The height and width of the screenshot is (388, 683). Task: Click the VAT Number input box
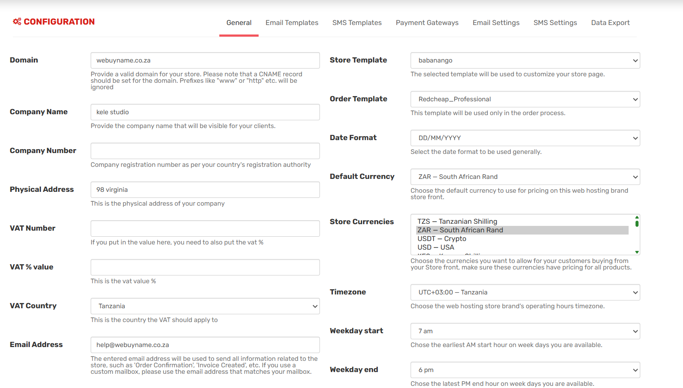pyautogui.click(x=205, y=228)
